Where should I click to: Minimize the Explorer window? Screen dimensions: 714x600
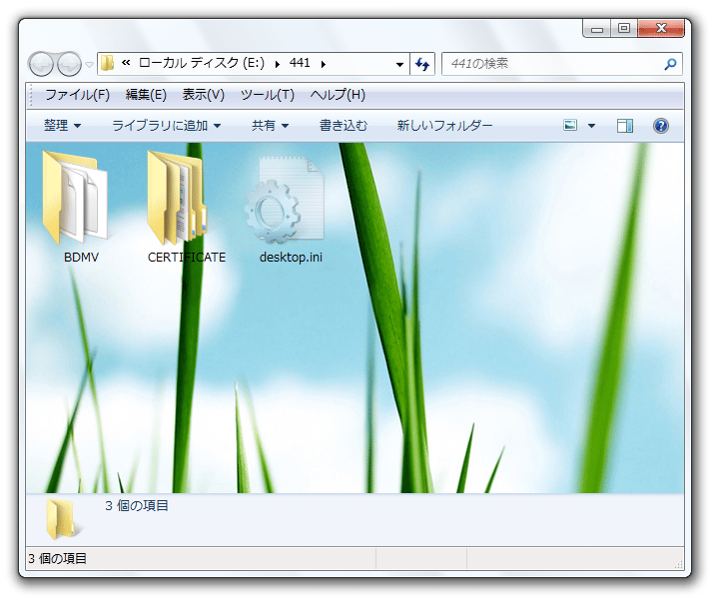click(597, 29)
